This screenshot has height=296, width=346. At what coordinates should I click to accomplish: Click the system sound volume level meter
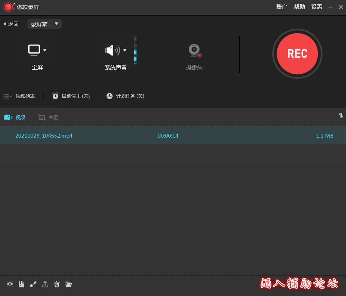136,50
